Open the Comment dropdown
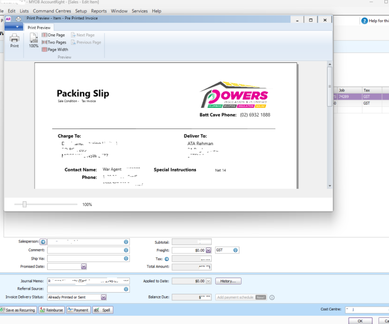Image resolution: width=389 pixels, height=324 pixels. point(126,250)
